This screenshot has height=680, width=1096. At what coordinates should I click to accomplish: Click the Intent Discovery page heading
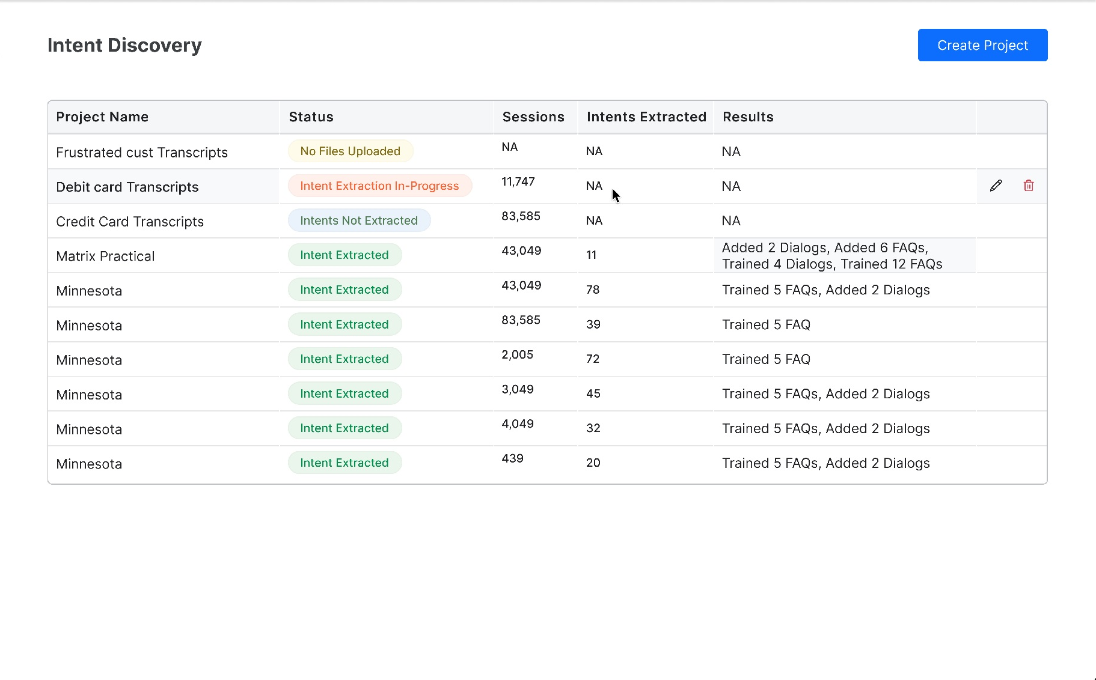tap(124, 46)
